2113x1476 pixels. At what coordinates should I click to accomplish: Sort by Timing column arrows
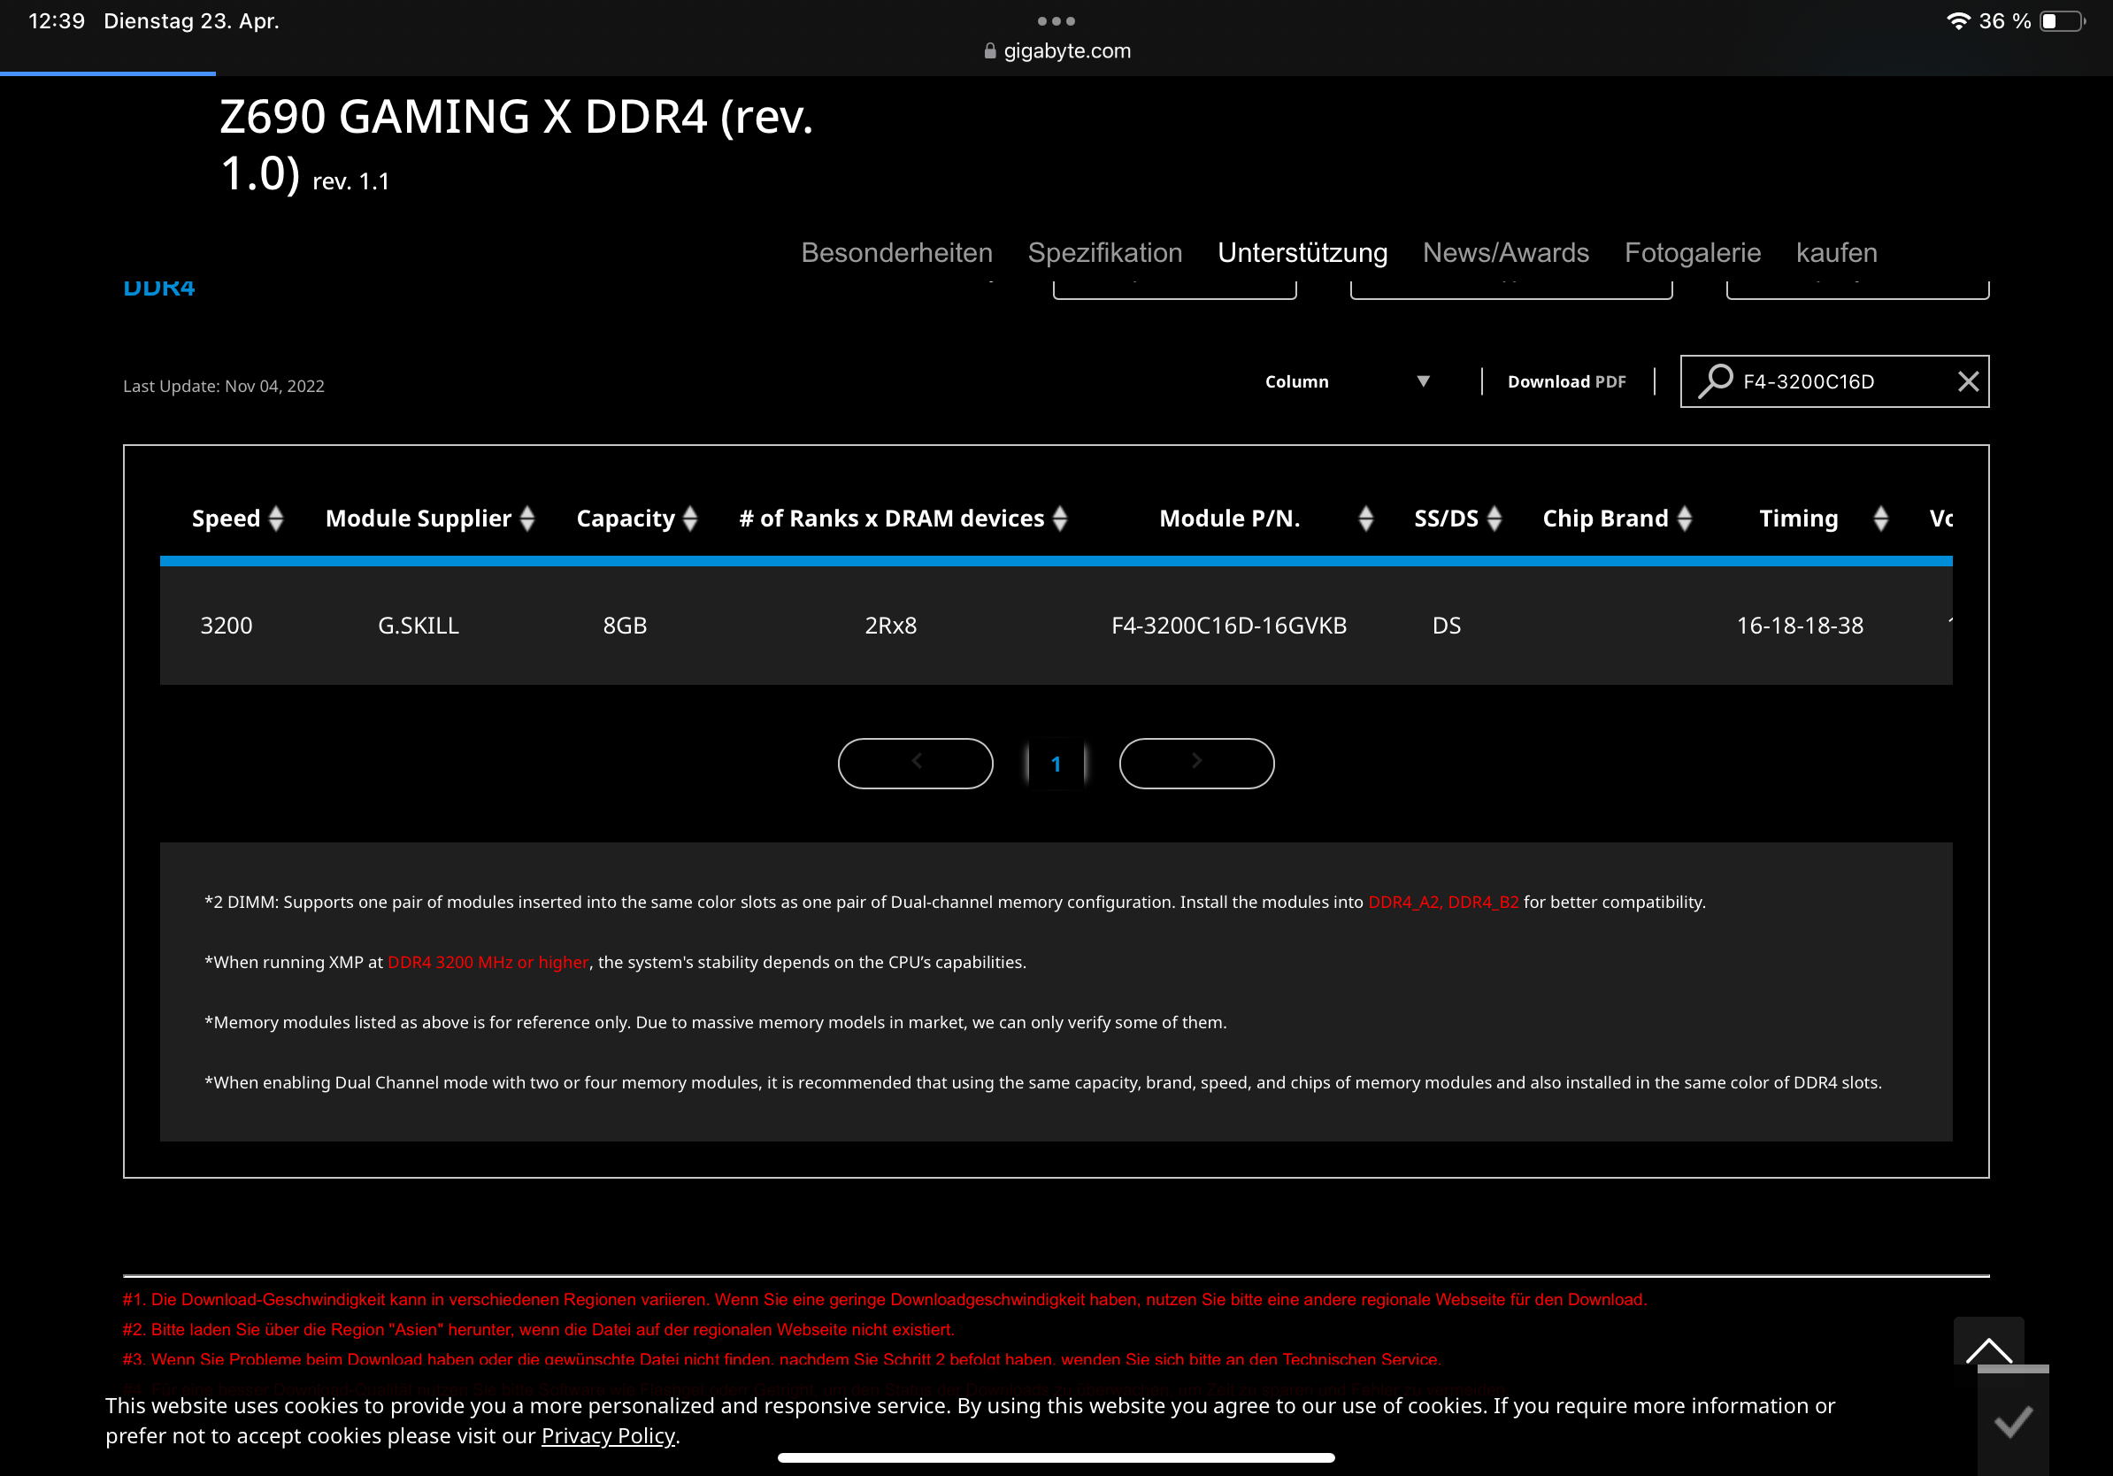click(x=1880, y=518)
